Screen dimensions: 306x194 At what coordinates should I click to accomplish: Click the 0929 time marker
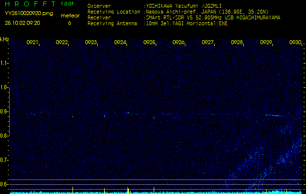click(266, 42)
